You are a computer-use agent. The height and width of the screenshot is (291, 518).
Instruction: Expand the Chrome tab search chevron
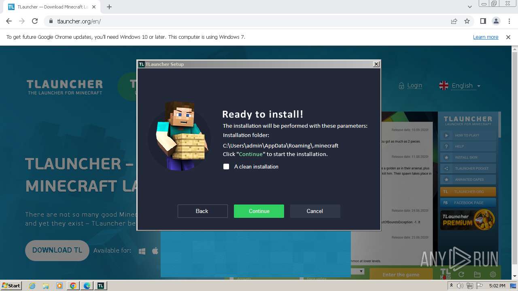coord(469,7)
